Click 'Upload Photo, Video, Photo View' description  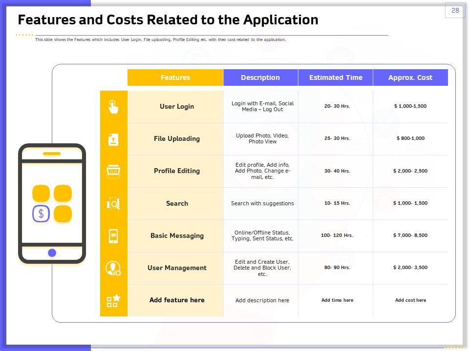[262, 138]
